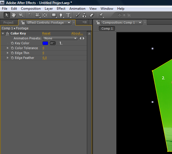The image size is (172, 154).
Task: Open the Layer menu
Action: [49, 9]
